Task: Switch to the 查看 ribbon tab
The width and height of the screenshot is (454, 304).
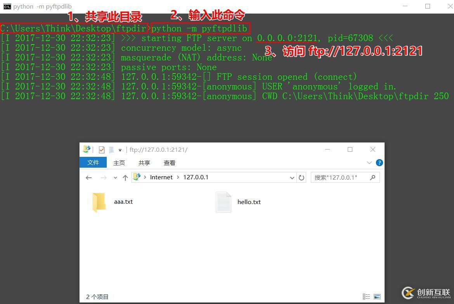Action: tap(169, 163)
